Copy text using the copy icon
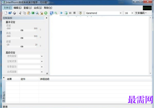Viewport: 158px width, 108px height. click(x=24, y=13)
